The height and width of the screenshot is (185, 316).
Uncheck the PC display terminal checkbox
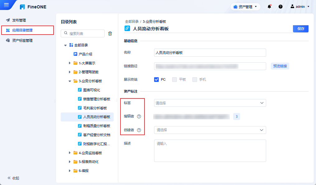157,79
